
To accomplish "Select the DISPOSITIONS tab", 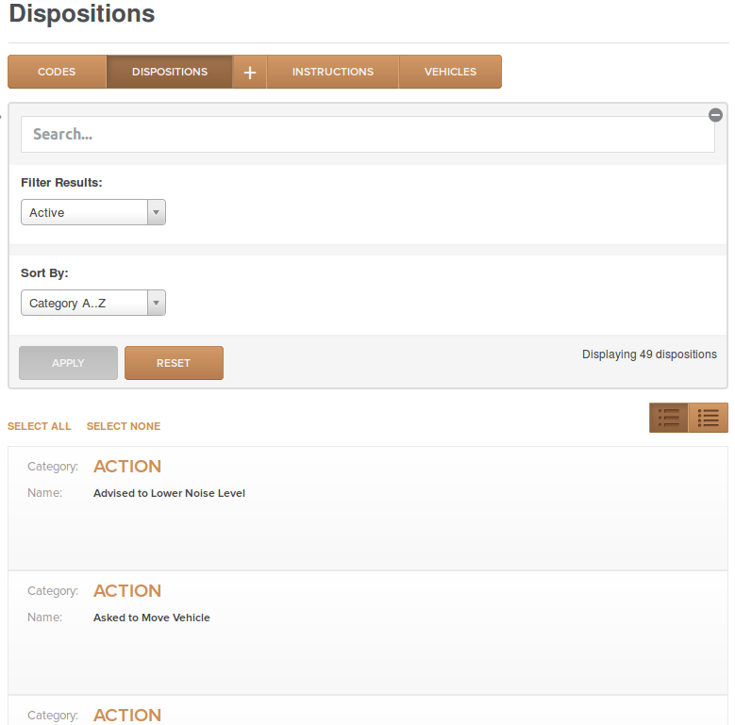I will click(170, 72).
